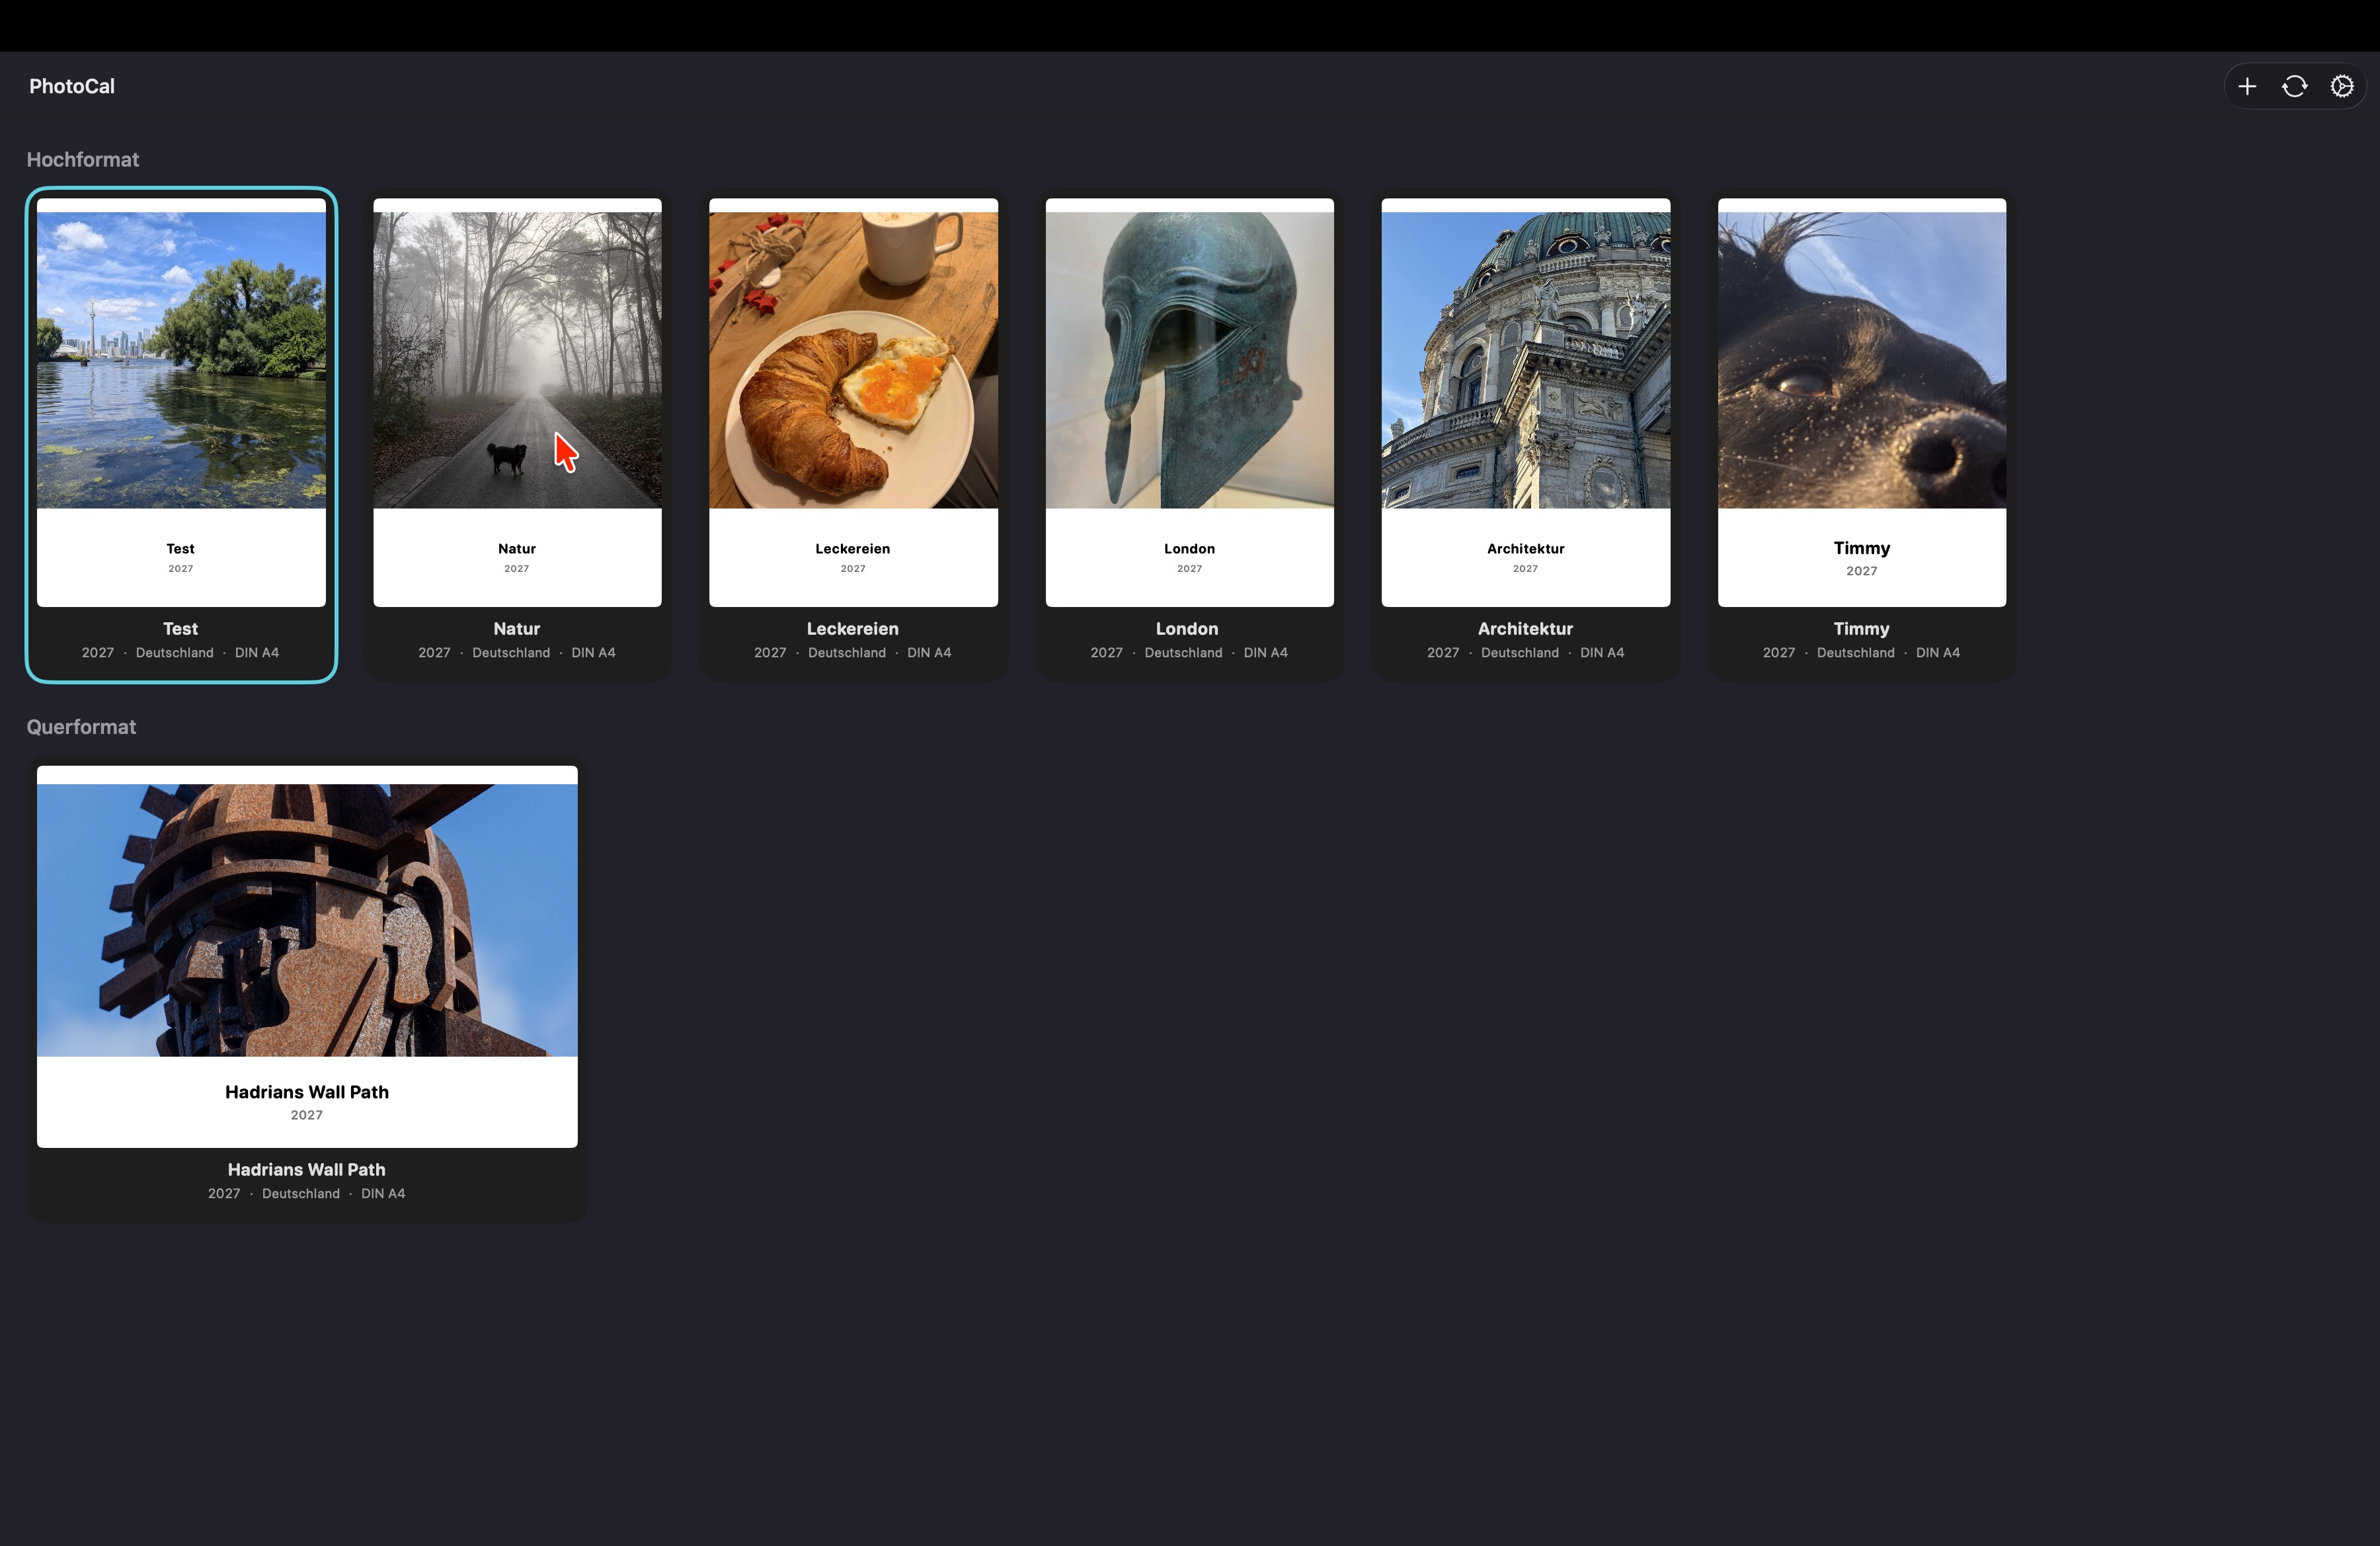Open the Timmy dog close-up cover
This screenshot has width=2380, height=1546.
pyautogui.click(x=1861, y=360)
